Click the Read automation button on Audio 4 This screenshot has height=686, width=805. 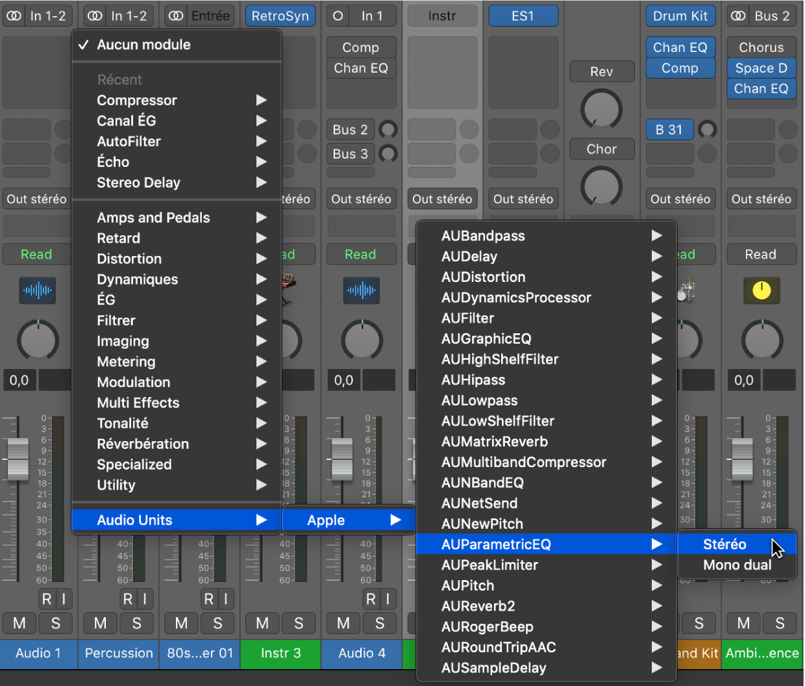pyautogui.click(x=362, y=254)
